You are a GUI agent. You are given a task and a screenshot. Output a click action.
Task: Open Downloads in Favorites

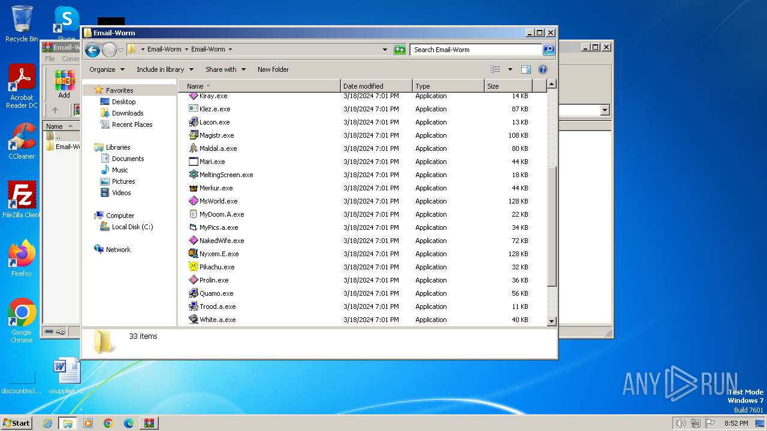pos(128,113)
